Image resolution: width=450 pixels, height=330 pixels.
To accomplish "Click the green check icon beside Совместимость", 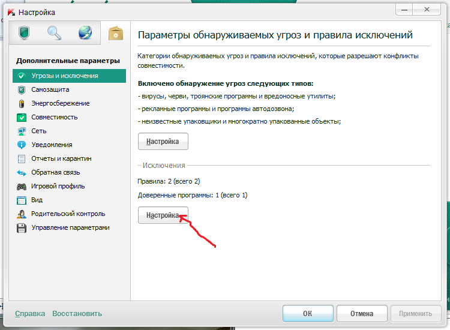I will coord(22,118).
